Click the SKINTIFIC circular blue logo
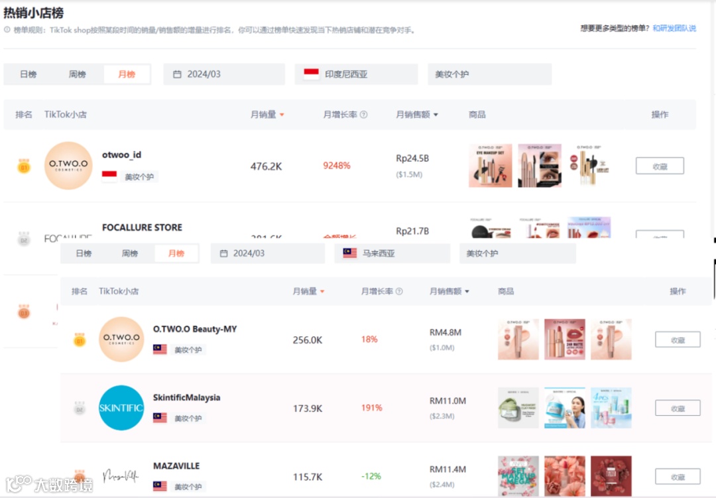The width and height of the screenshot is (716, 498). click(121, 408)
